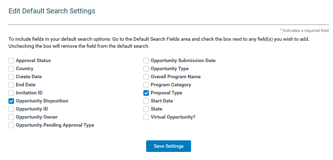Image resolution: width=333 pixels, height=160 pixels.
Task: Click the Opportunity Disposition label text
Action: click(x=42, y=101)
